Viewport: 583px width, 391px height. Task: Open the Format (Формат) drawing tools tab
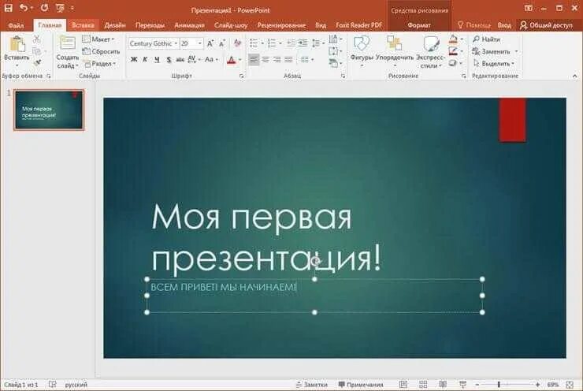click(419, 25)
